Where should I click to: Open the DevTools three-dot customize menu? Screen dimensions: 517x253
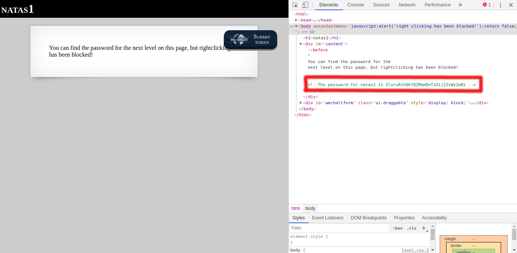click(500, 5)
